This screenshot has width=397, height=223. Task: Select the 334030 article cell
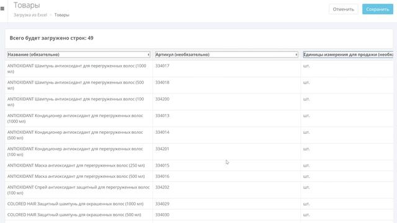[x=163, y=215]
